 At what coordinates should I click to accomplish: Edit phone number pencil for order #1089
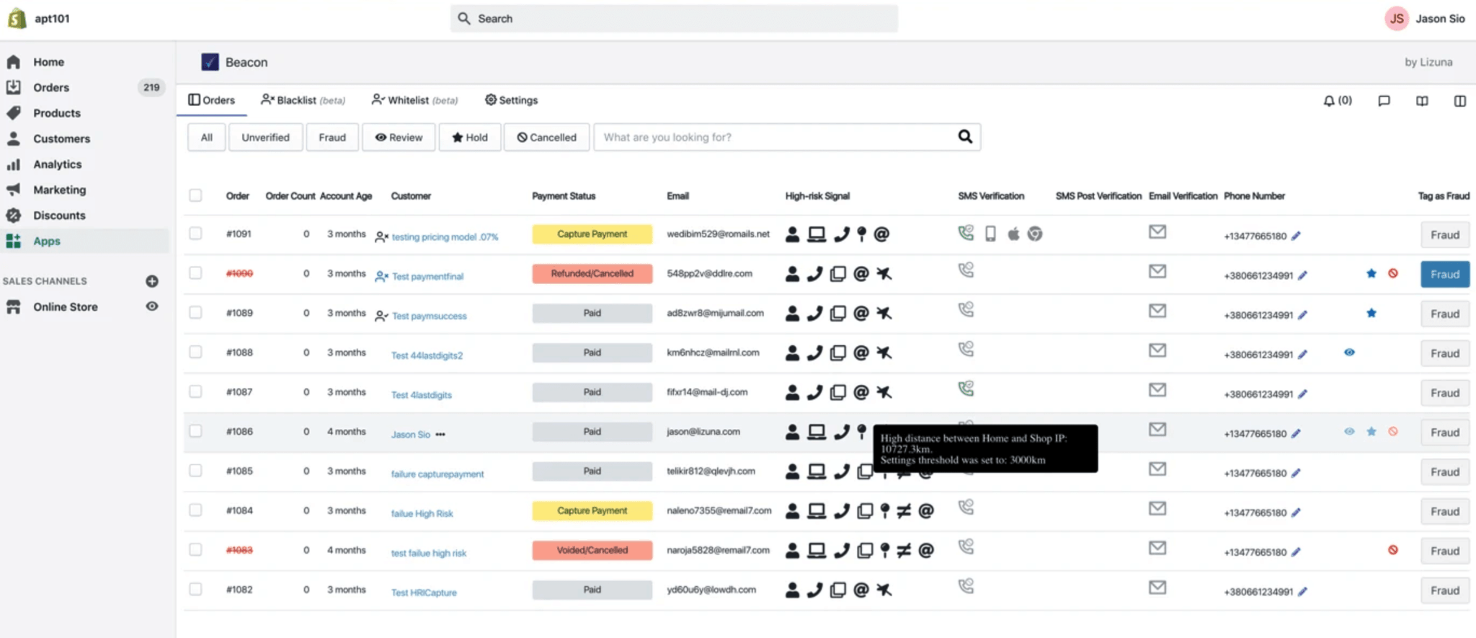point(1302,315)
